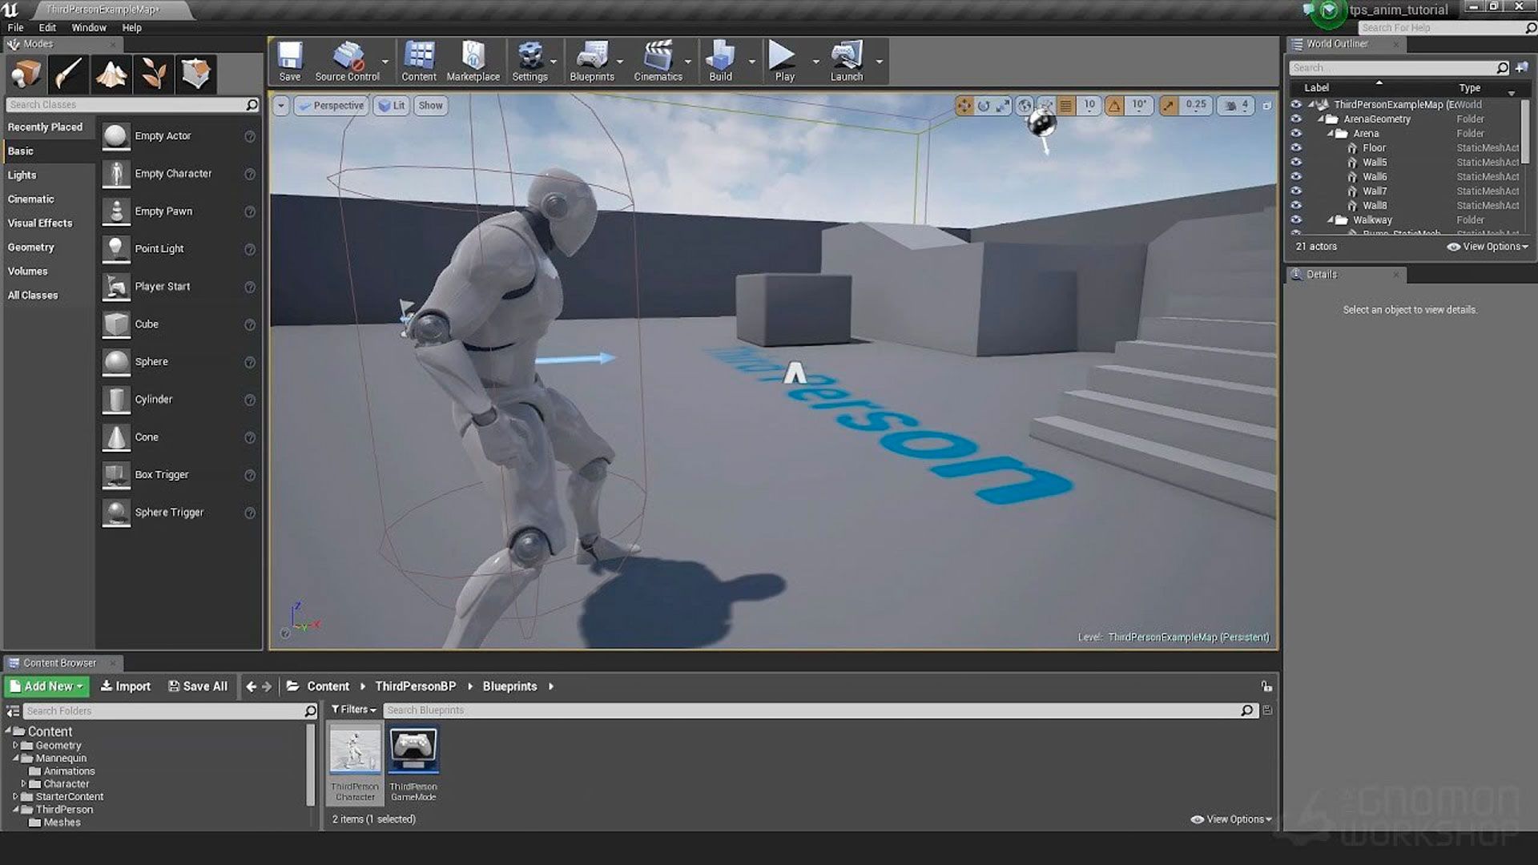Screen dimensions: 1538x865
Task: Switch to the Recently Placed category
Action: pyautogui.click(x=44, y=127)
